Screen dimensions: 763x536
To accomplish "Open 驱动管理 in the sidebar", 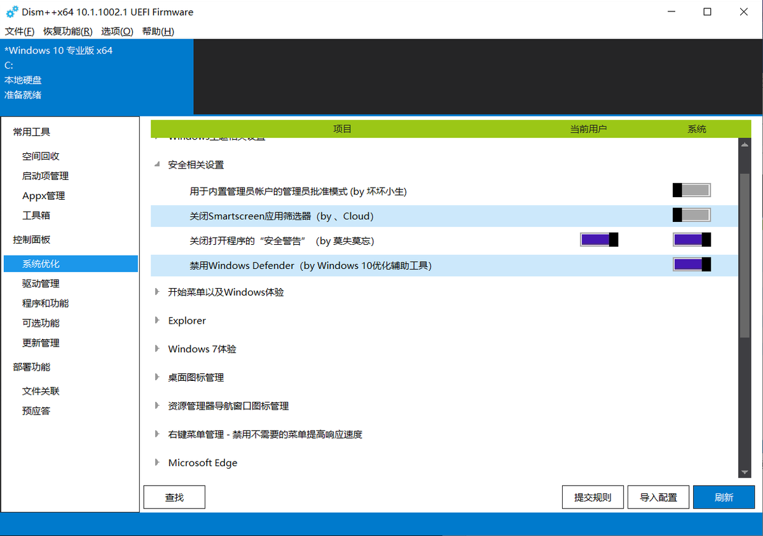I will [41, 284].
